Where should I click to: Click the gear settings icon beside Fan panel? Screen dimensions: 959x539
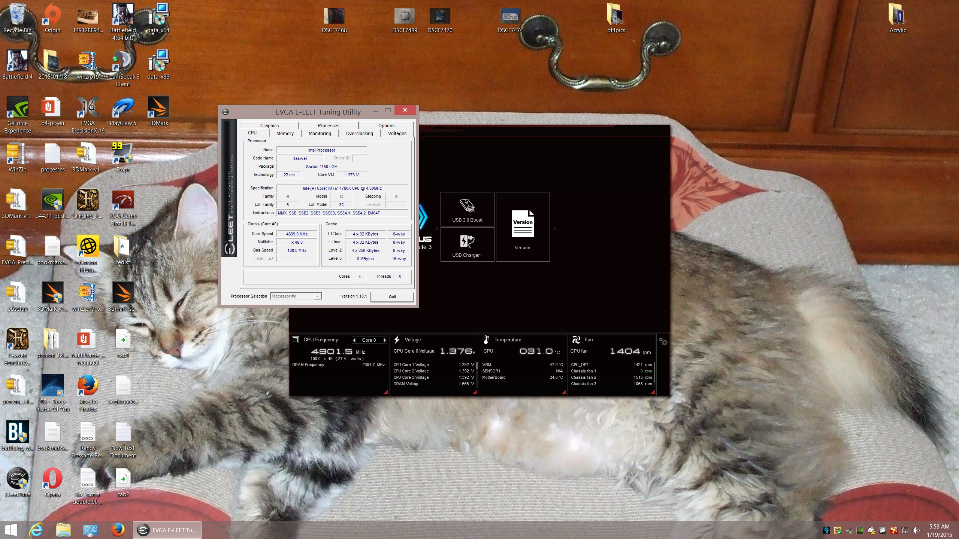click(x=663, y=341)
